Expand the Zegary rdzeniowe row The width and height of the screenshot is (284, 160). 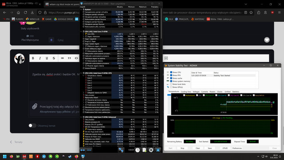[x=83, y=36]
